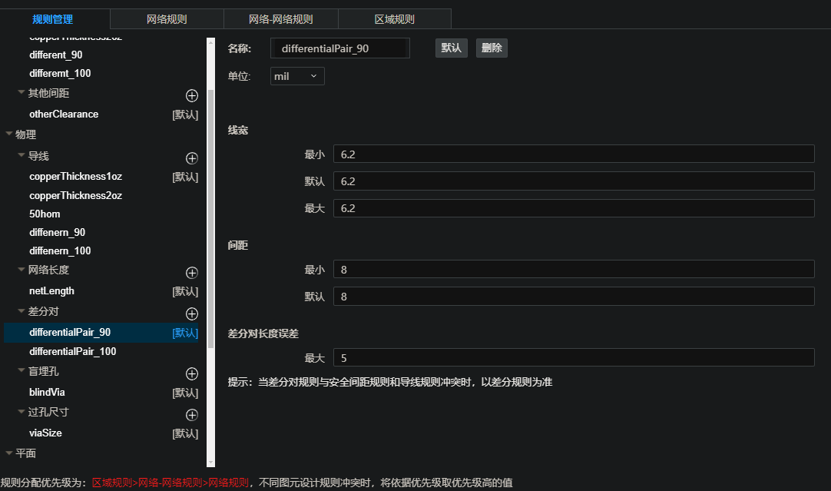The width and height of the screenshot is (831, 491).
Task: Click the 默认 button beside name
Action: pyautogui.click(x=451, y=48)
